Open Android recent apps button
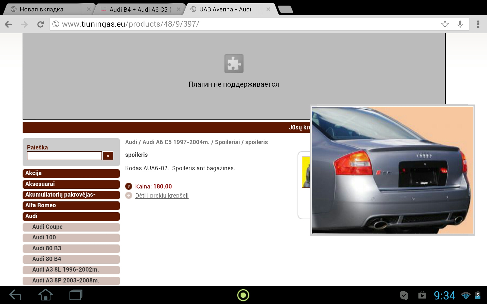Screen dimensions: 487x304 76,295
